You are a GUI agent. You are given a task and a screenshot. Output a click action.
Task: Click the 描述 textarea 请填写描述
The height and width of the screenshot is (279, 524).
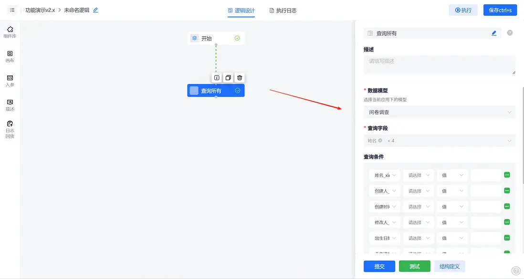pyautogui.click(x=440, y=64)
